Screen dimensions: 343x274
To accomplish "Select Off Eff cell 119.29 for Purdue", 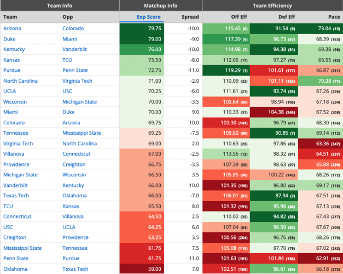I will (226, 70).
